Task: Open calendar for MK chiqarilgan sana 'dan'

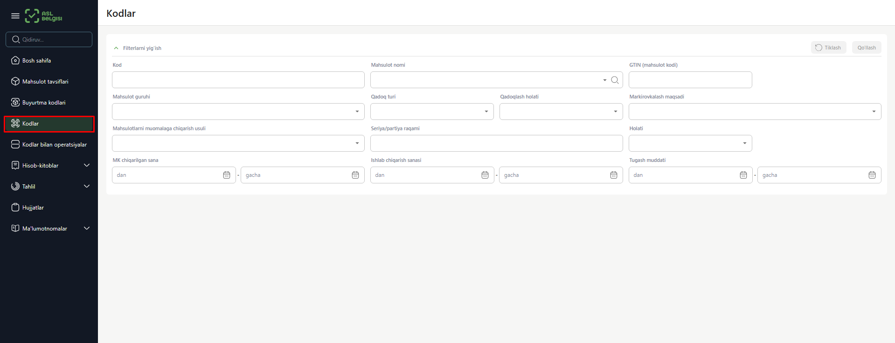Action: pyautogui.click(x=227, y=175)
